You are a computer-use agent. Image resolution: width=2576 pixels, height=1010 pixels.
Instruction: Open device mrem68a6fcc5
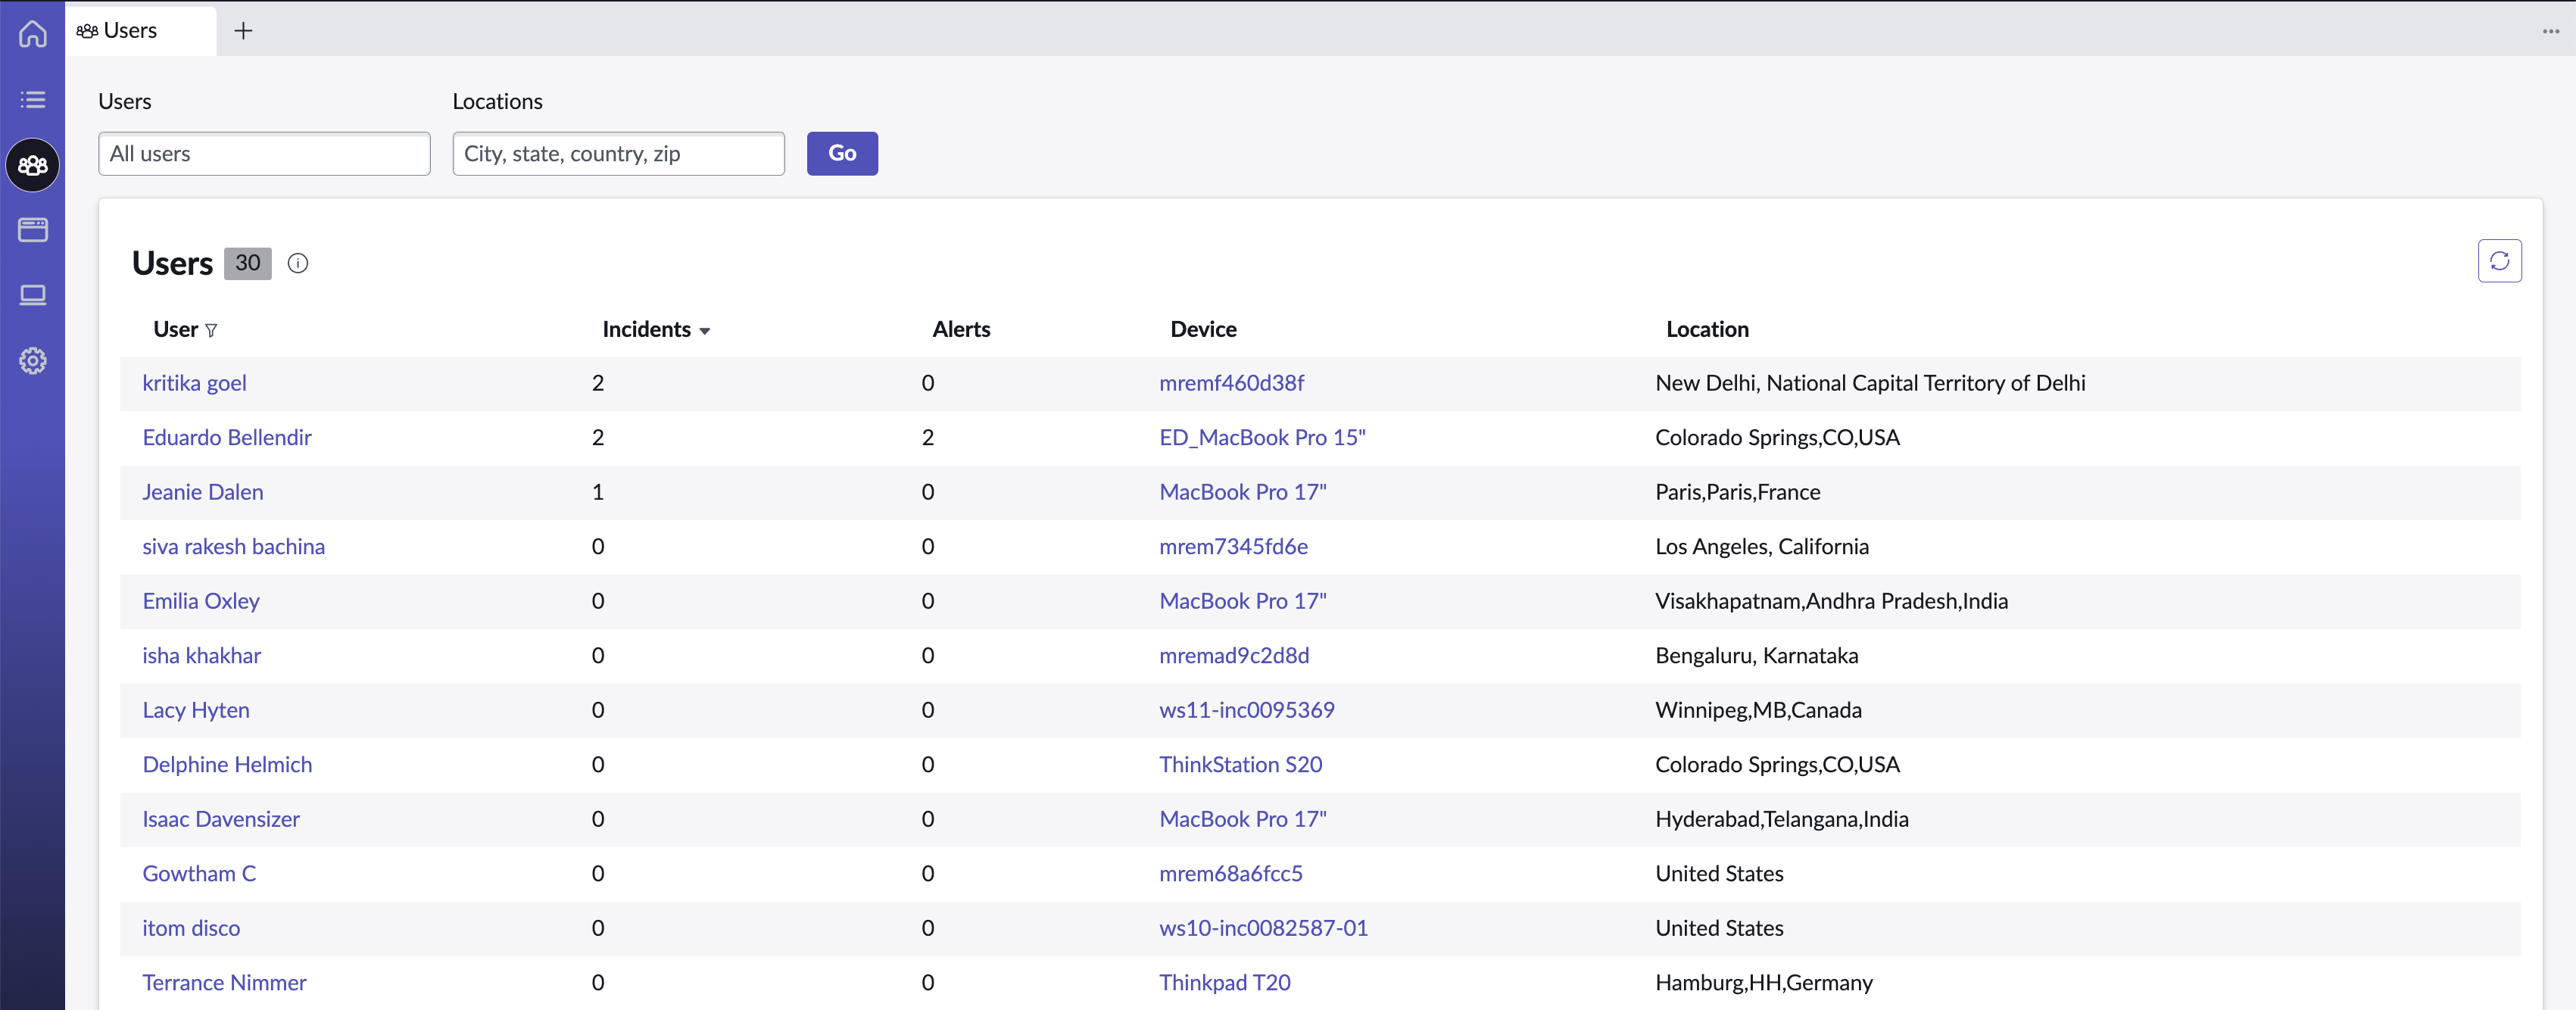1230,873
